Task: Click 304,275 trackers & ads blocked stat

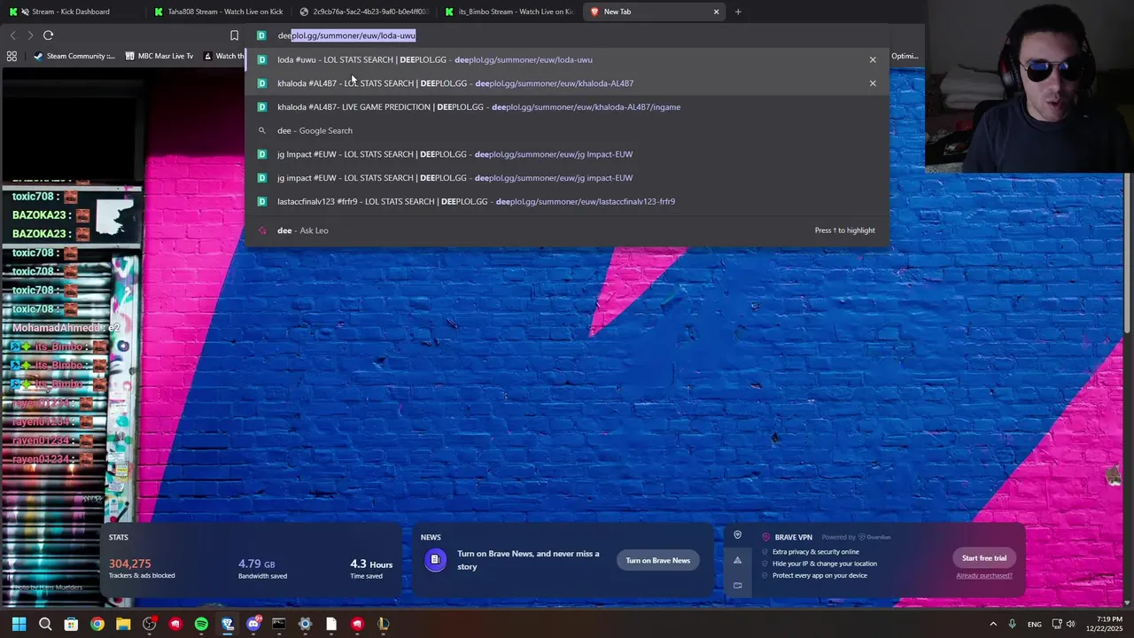Action: tap(142, 568)
